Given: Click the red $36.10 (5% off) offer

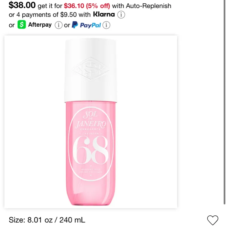Looking at the screenshot, I should (87, 6).
